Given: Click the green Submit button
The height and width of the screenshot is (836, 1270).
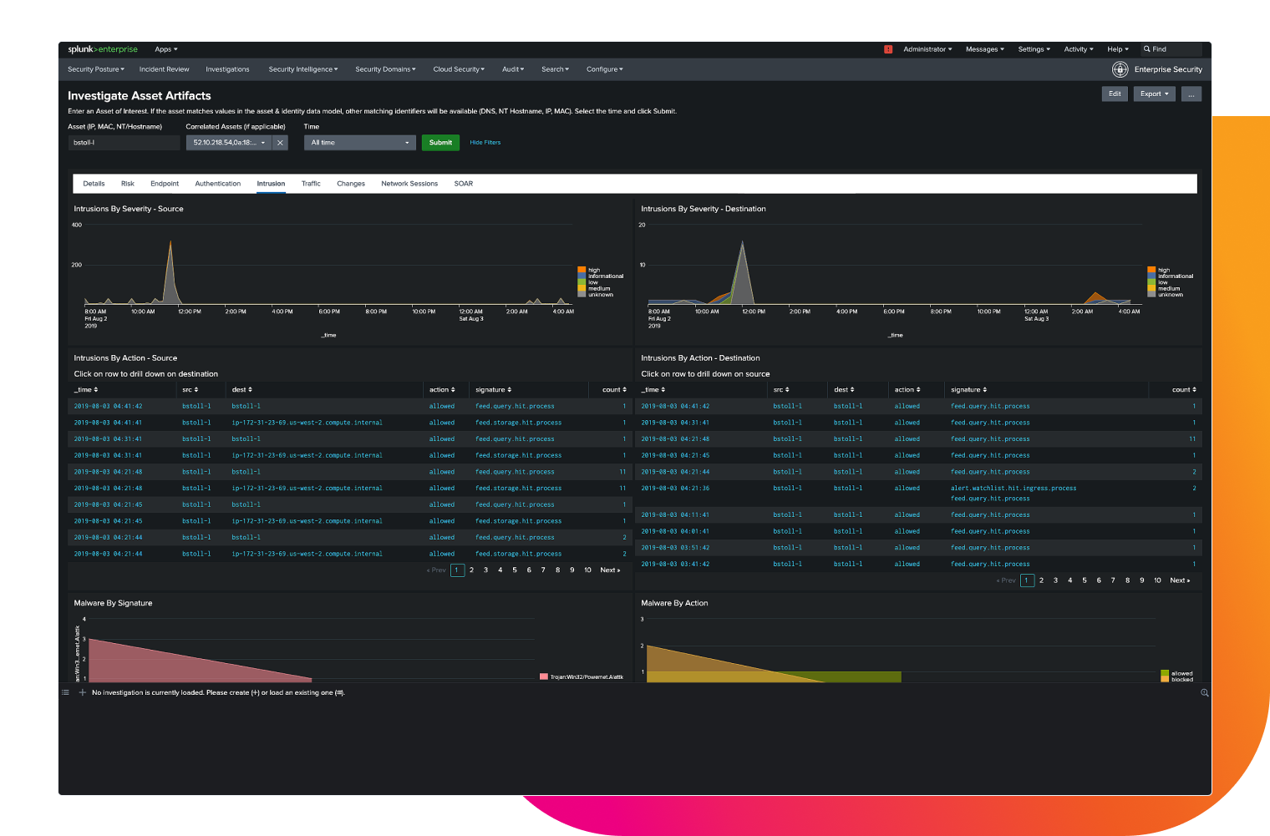Looking at the screenshot, I should [440, 142].
